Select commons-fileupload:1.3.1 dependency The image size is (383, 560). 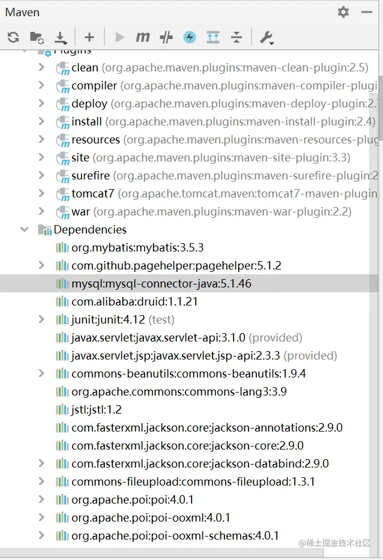[193, 481]
